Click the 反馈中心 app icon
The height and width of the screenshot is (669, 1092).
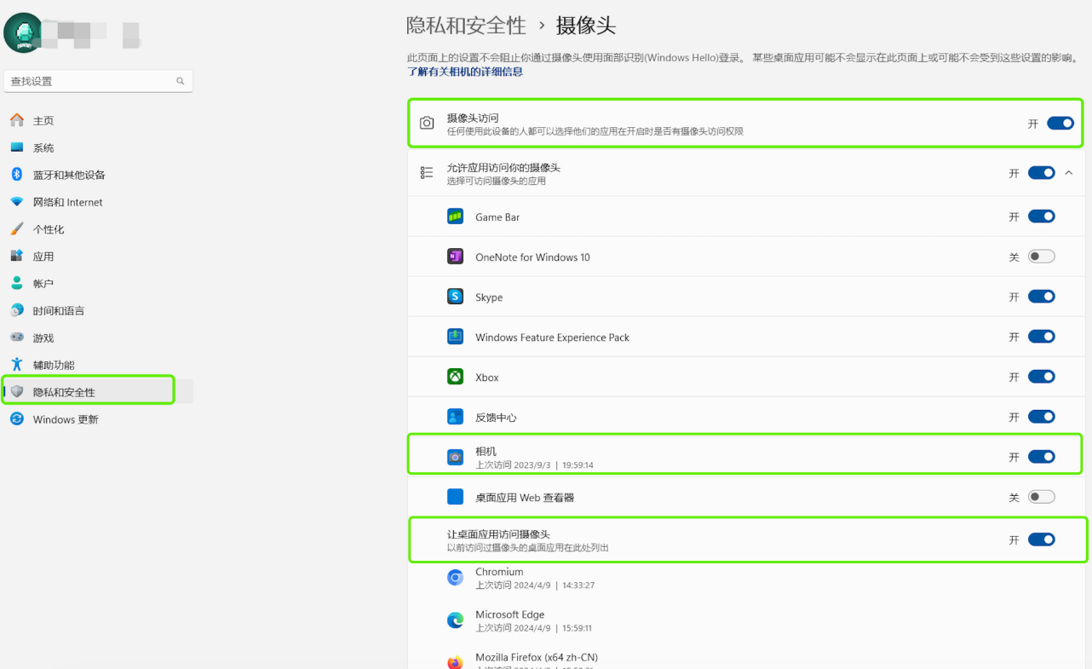tap(455, 417)
